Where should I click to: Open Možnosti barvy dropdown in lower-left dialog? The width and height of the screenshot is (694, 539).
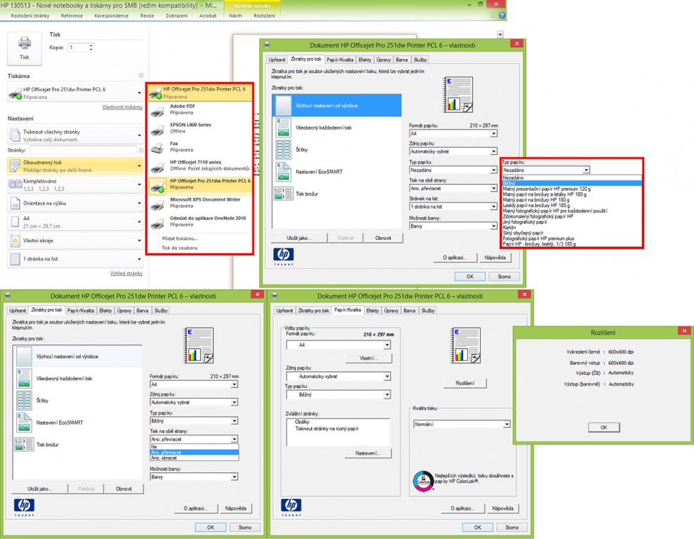tap(194, 477)
